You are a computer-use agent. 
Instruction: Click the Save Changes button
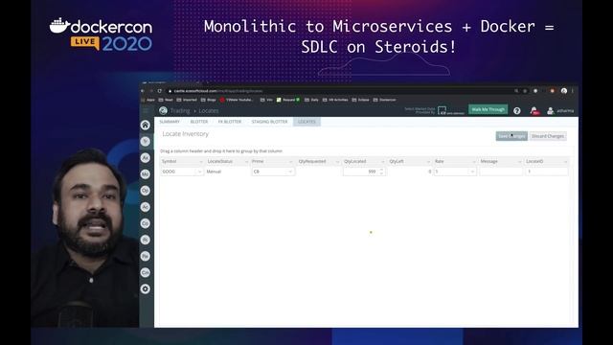click(511, 136)
